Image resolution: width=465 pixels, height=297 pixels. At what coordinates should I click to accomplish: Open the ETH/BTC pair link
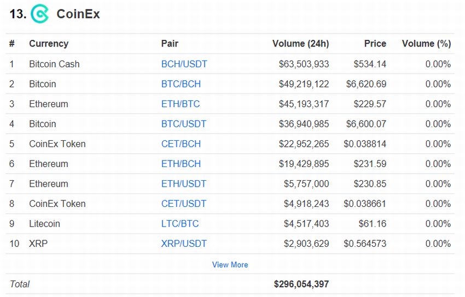[x=181, y=104]
